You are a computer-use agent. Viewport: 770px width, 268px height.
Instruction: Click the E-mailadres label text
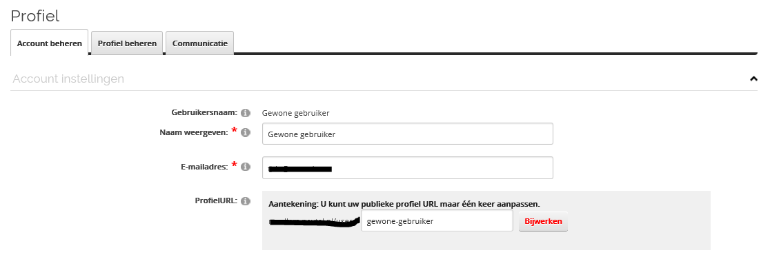(204, 167)
